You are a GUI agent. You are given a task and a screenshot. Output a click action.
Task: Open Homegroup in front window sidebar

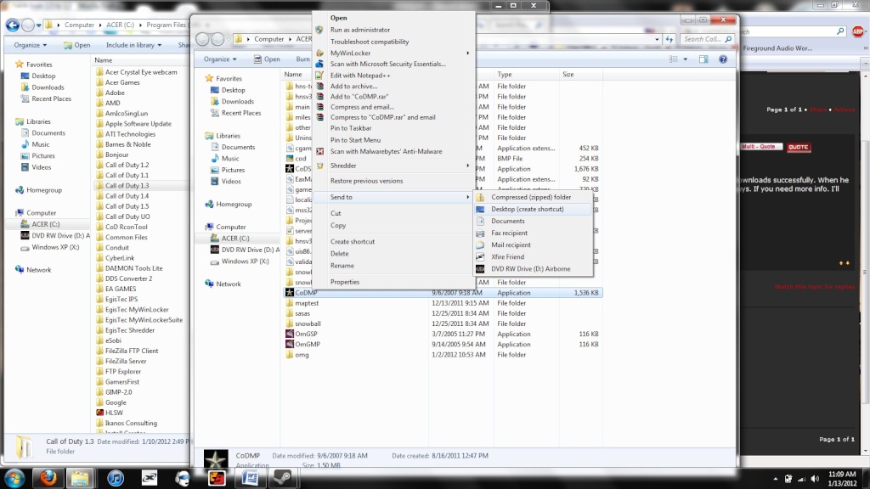(234, 204)
